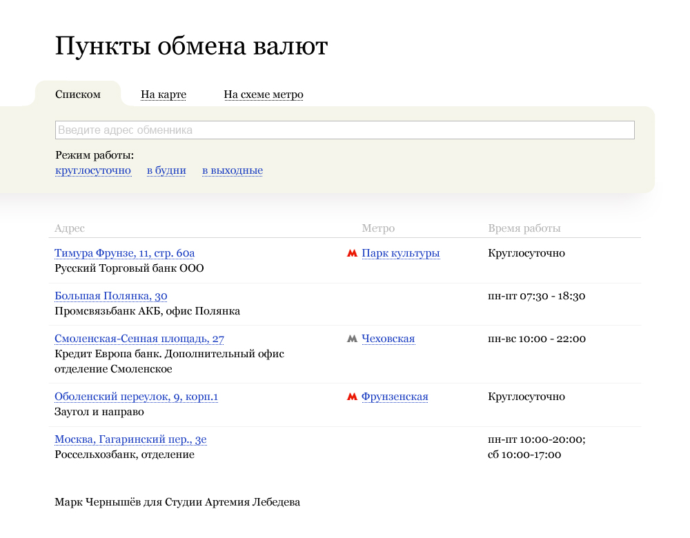This screenshot has height=538, width=690.
Task: Open the Парк культуры metro station link
Action: pos(401,253)
